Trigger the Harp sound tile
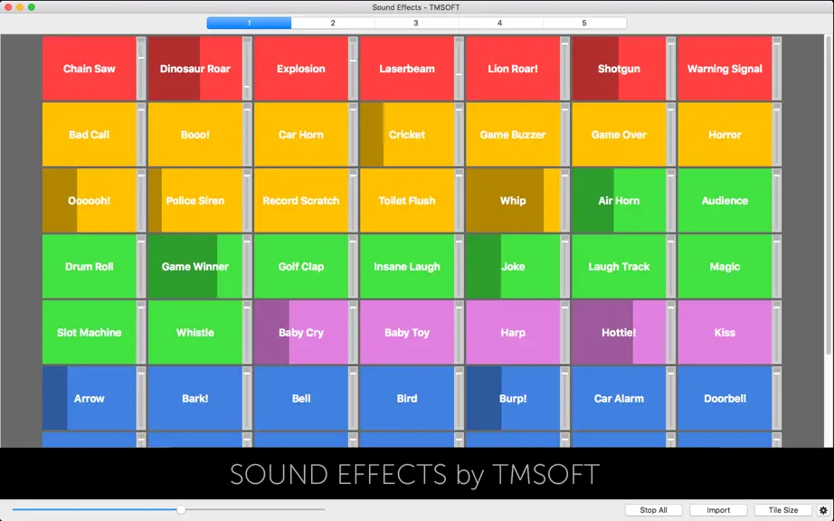This screenshot has height=521, width=834. tap(513, 332)
